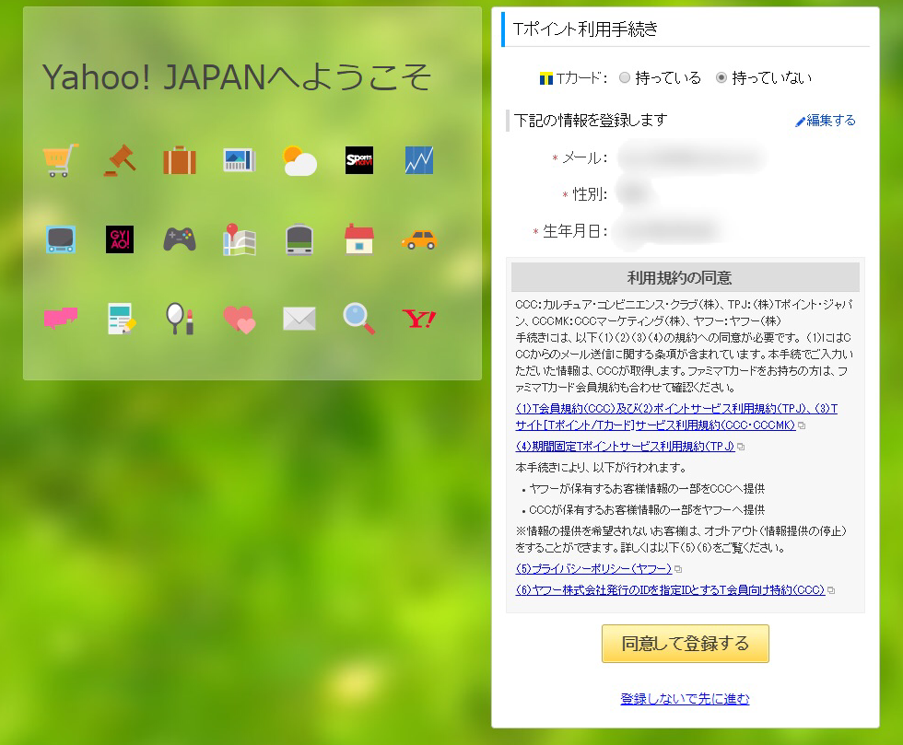The image size is (903, 745).
Task: Click the document with pencil icon
Action: (x=122, y=319)
